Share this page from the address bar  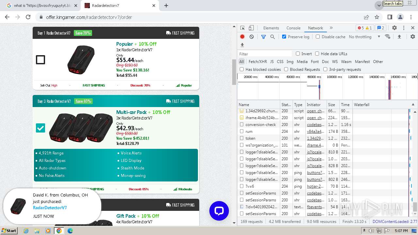[366, 17]
